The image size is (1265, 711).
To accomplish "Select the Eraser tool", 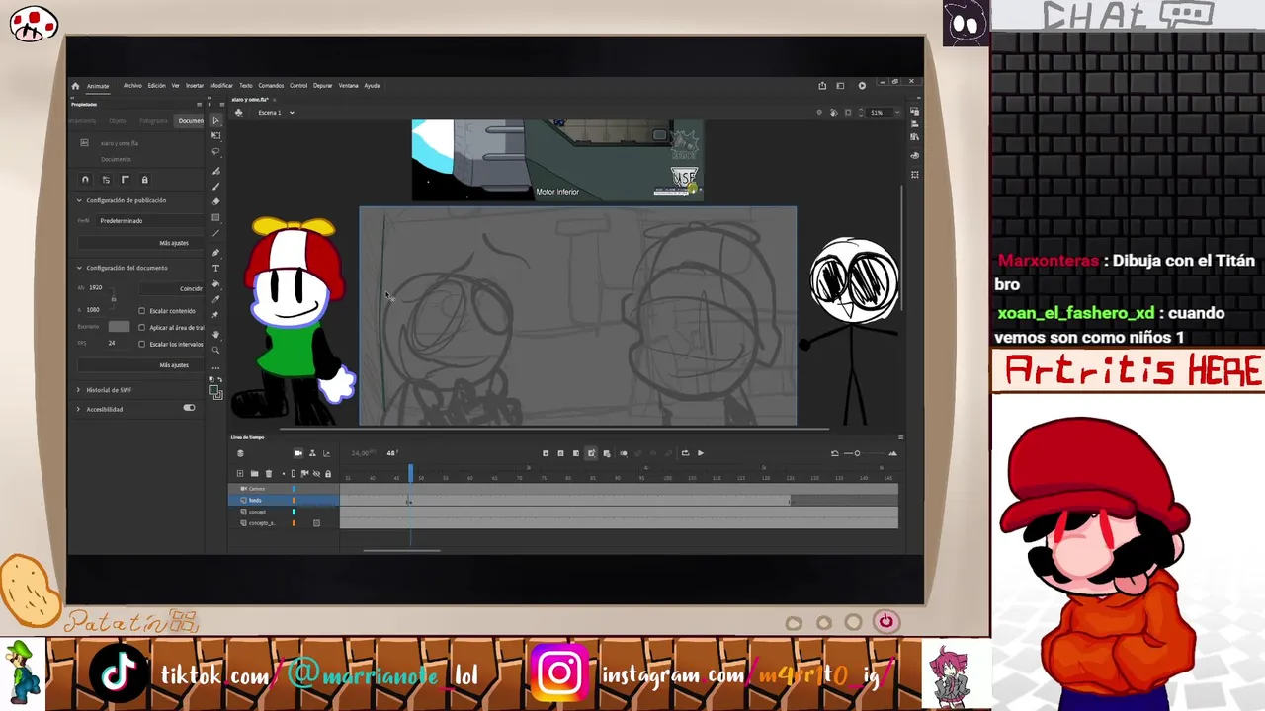I will tap(216, 201).
